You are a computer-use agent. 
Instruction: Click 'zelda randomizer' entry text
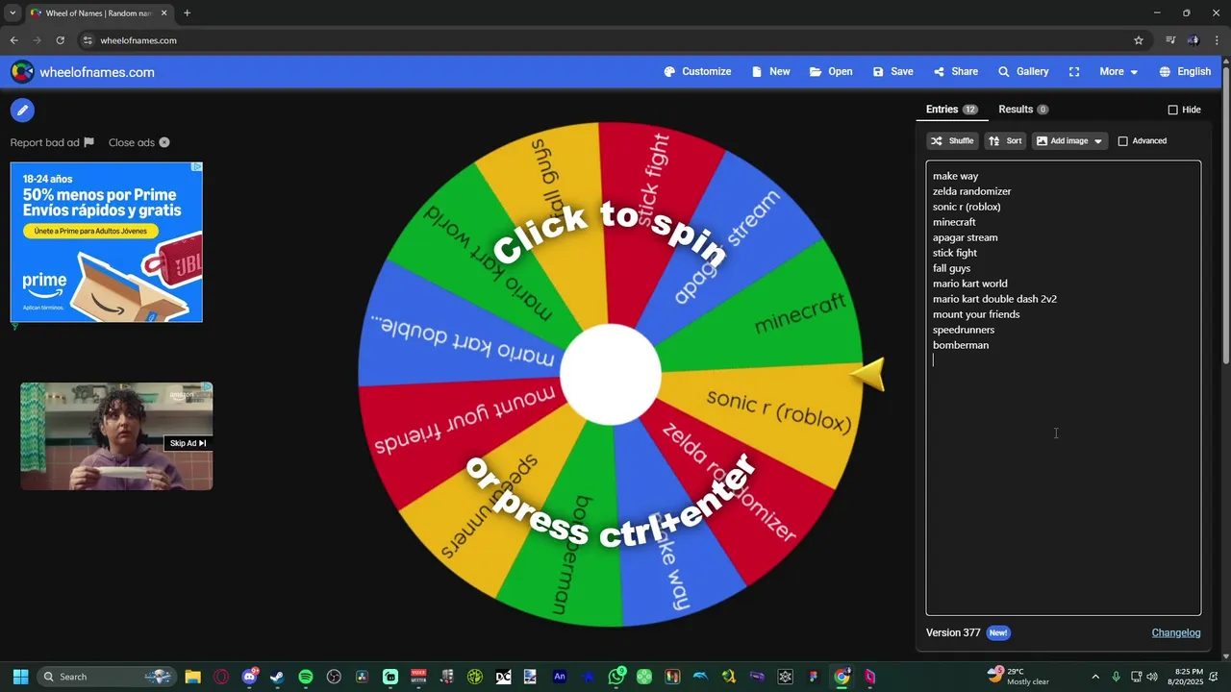[971, 191]
